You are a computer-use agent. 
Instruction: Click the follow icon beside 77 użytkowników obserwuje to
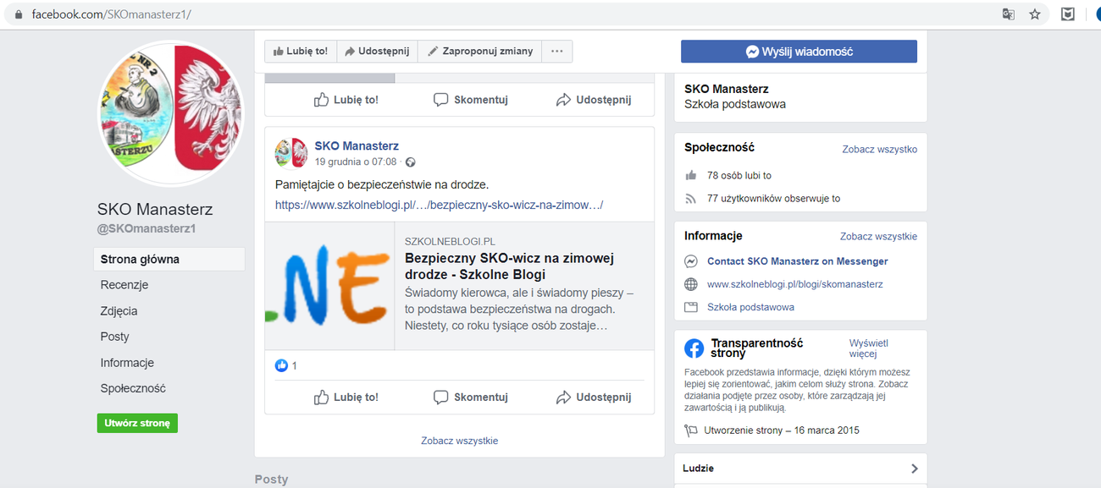pos(691,199)
